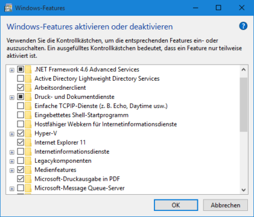Click folder icon beside Eingebettetes Shell-Startprogramm
The width and height of the screenshot is (254, 217).
click(28, 115)
